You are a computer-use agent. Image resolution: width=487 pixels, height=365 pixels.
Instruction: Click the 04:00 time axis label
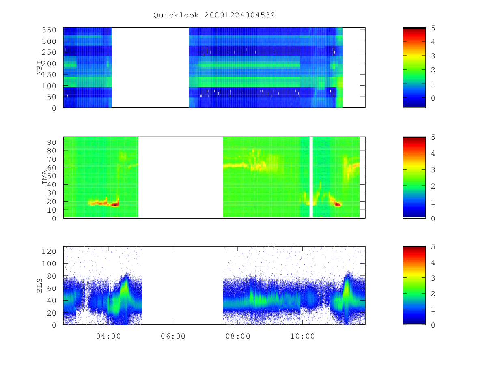[x=108, y=336]
